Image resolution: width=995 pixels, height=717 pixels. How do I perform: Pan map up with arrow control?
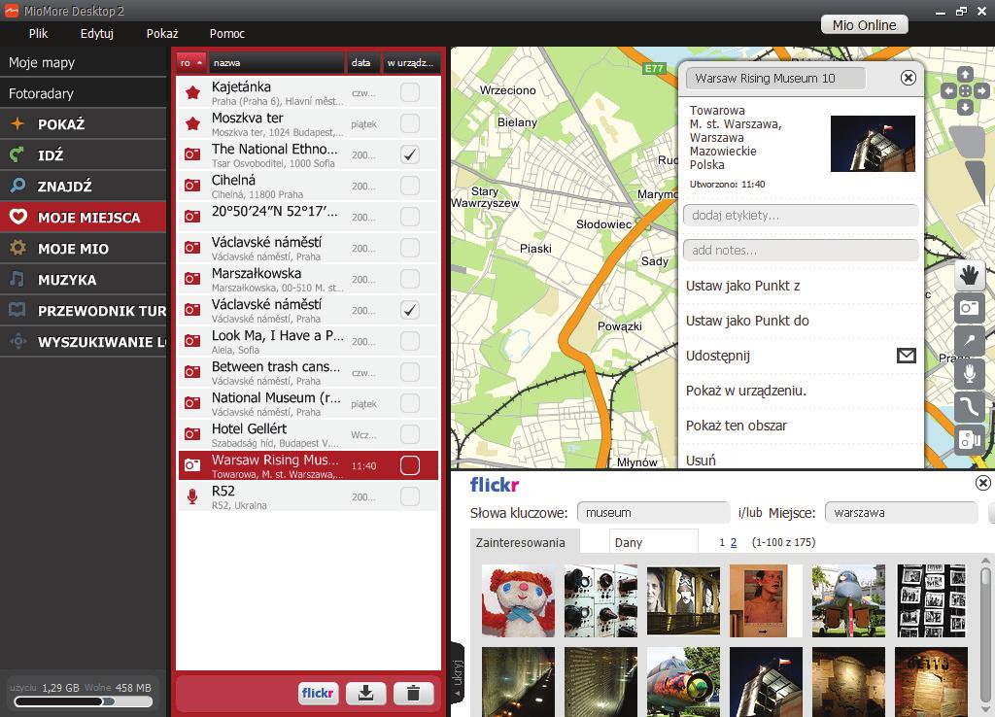click(x=965, y=74)
